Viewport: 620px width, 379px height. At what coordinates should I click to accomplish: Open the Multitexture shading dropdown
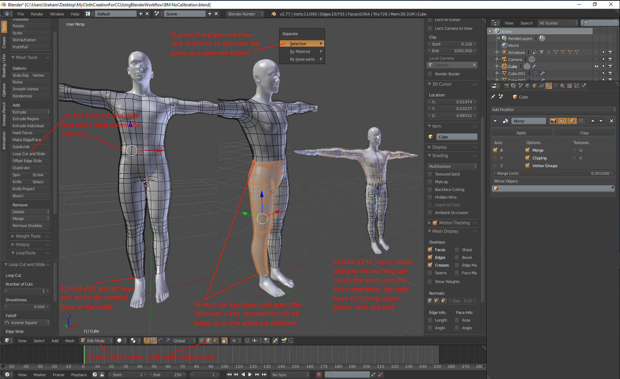(x=453, y=166)
